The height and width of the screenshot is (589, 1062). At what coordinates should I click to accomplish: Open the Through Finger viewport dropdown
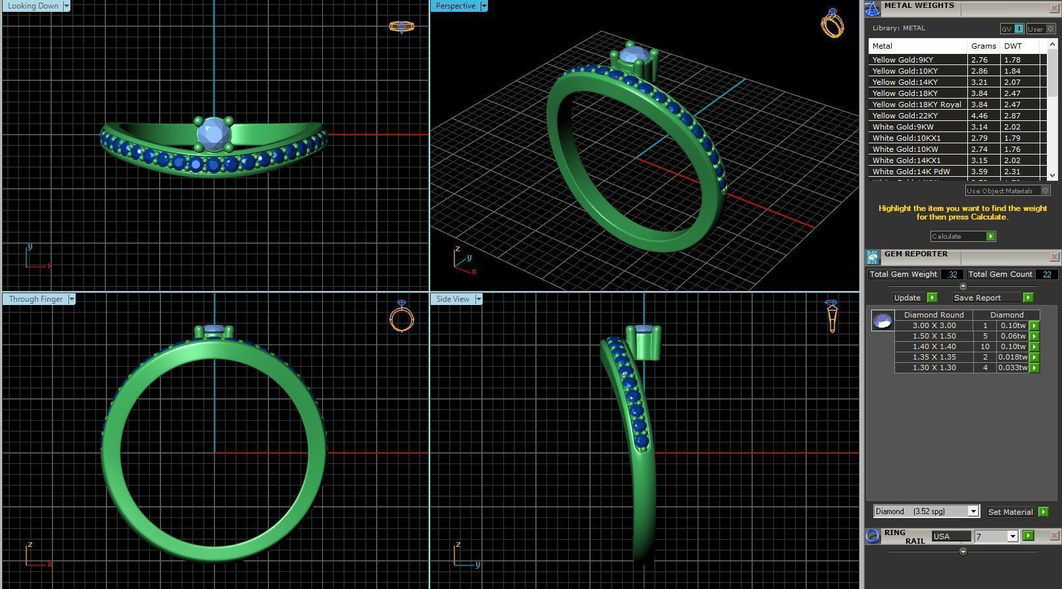[72, 299]
